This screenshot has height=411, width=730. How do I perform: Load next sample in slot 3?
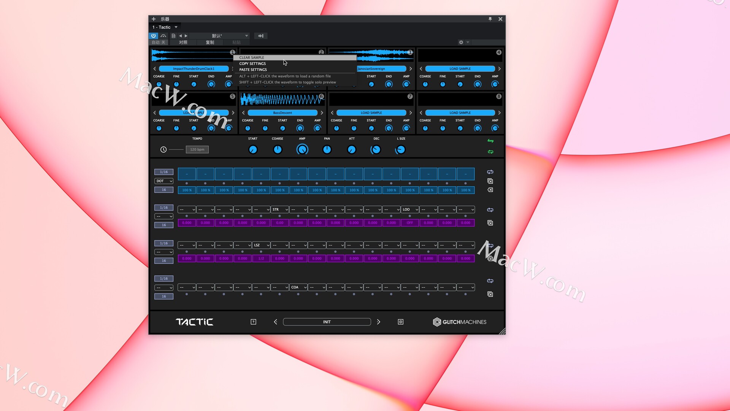411,69
